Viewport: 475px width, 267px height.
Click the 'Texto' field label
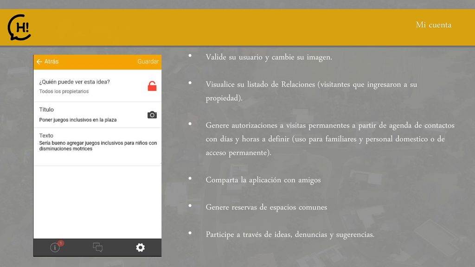46,136
